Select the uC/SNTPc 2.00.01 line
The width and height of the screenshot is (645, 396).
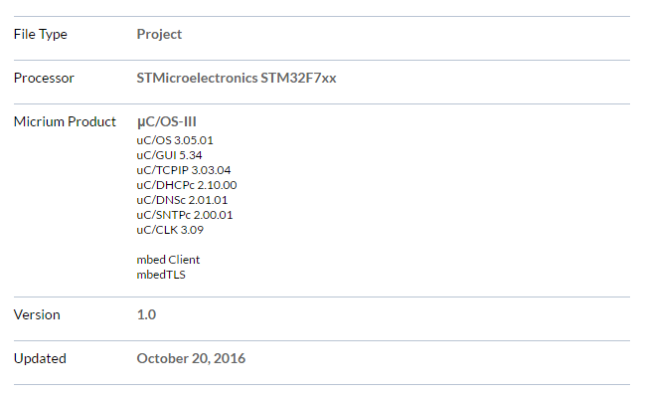coord(185,215)
